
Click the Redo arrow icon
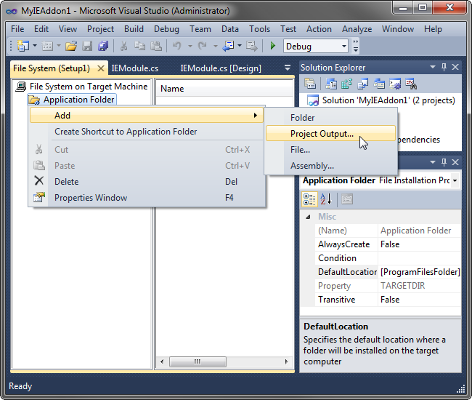point(203,46)
